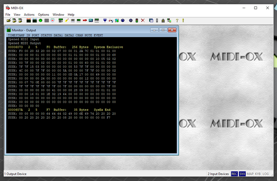
Task: Click the third folder icon with document
Action: click(20, 21)
